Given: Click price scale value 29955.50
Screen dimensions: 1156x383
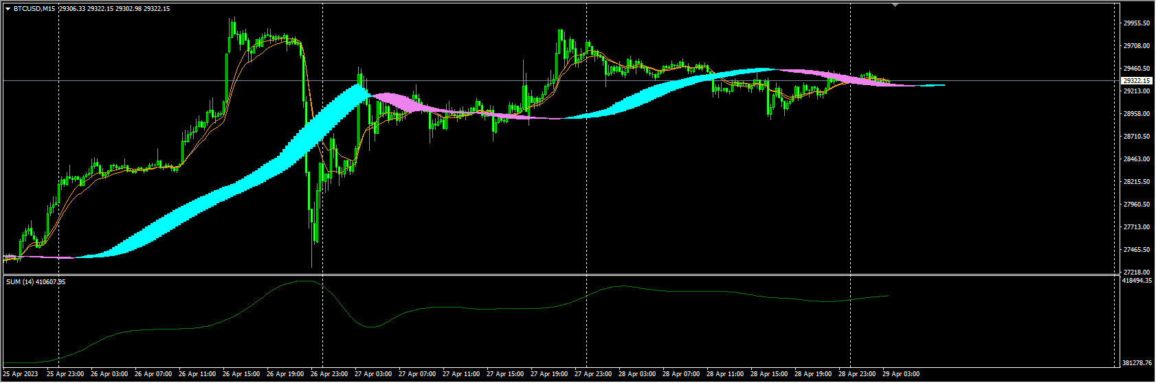Looking at the screenshot, I should pos(1137,23).
